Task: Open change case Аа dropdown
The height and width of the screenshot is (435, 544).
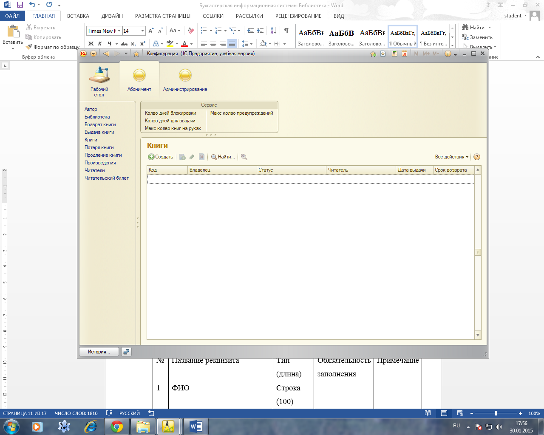Action: [175, 31]
